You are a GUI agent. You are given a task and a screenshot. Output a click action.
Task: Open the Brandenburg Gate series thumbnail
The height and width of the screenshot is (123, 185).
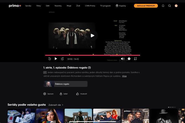[78, 116]
